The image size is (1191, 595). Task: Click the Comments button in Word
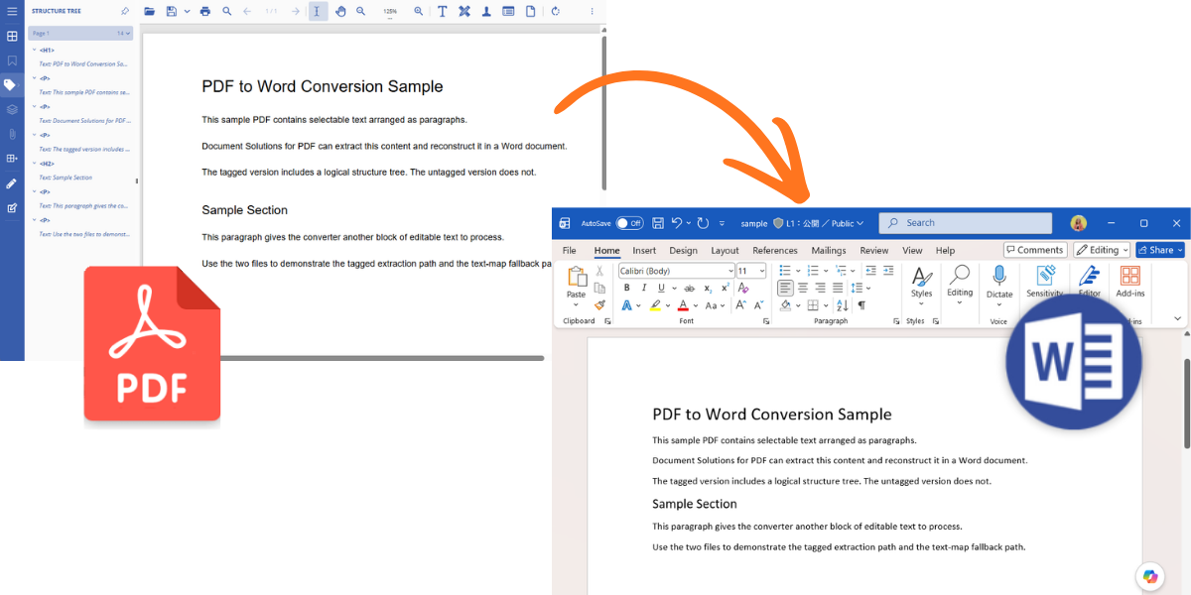click(x=1035, y=250)
